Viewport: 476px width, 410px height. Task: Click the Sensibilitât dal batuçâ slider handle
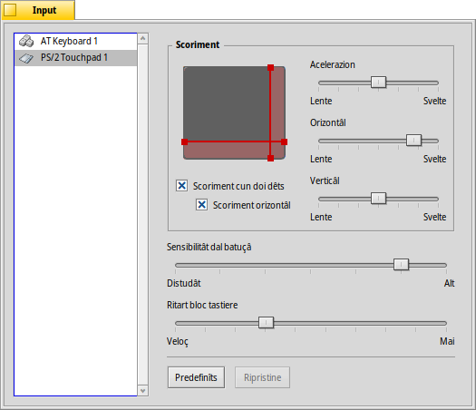[401, 265]
